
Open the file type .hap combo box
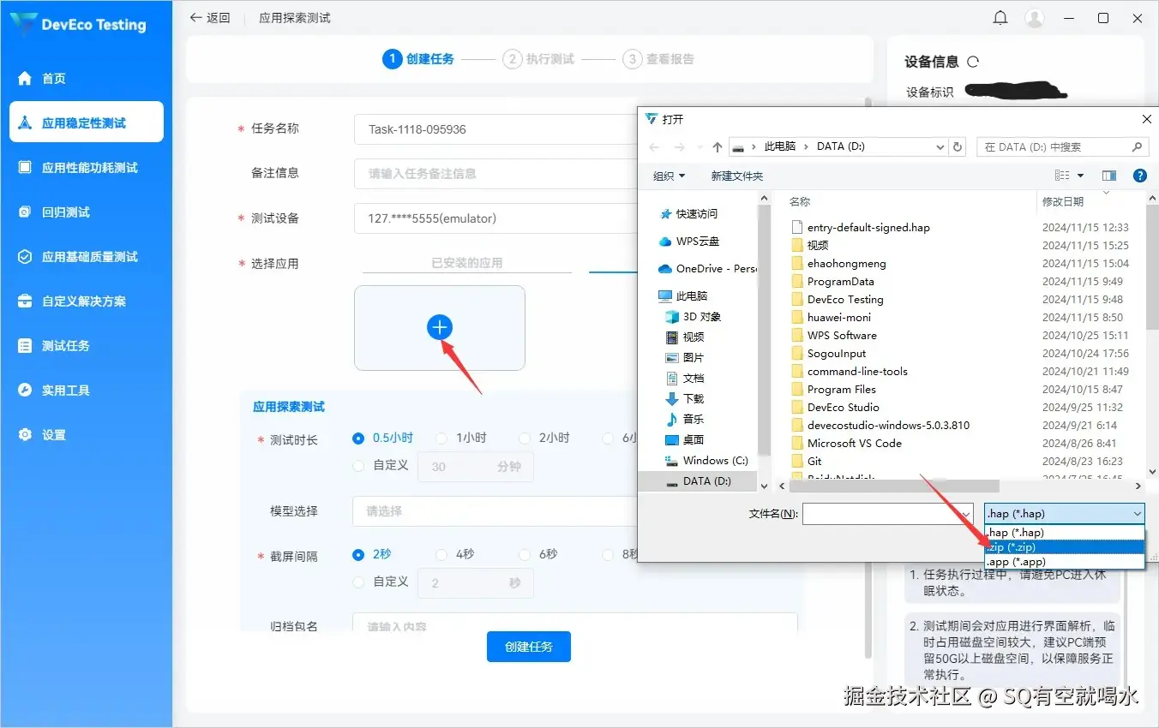point(1065,514)
